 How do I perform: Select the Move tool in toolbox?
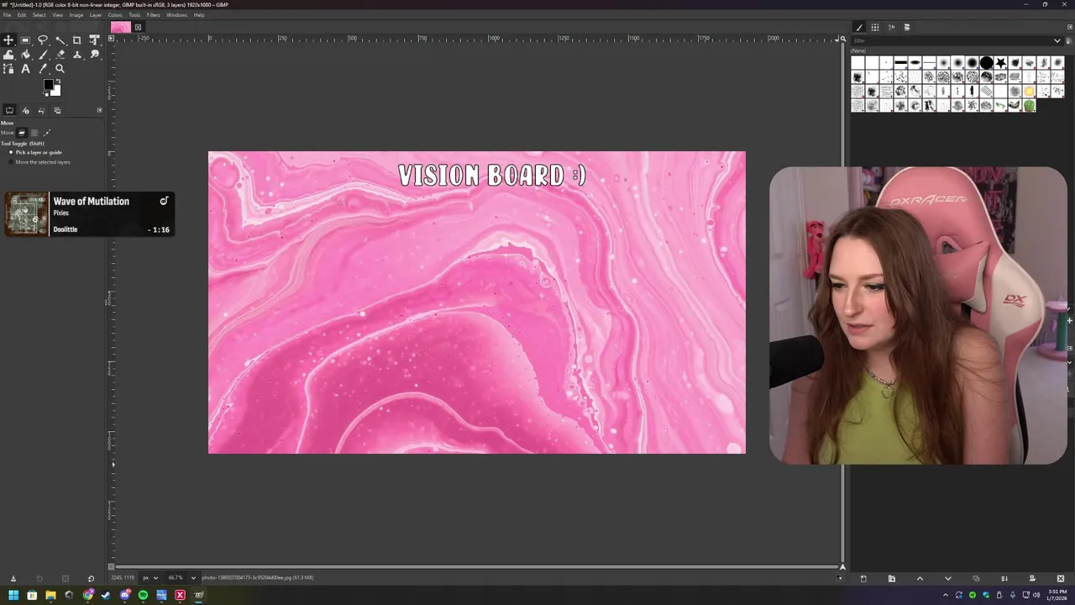[x=8, y=40]
